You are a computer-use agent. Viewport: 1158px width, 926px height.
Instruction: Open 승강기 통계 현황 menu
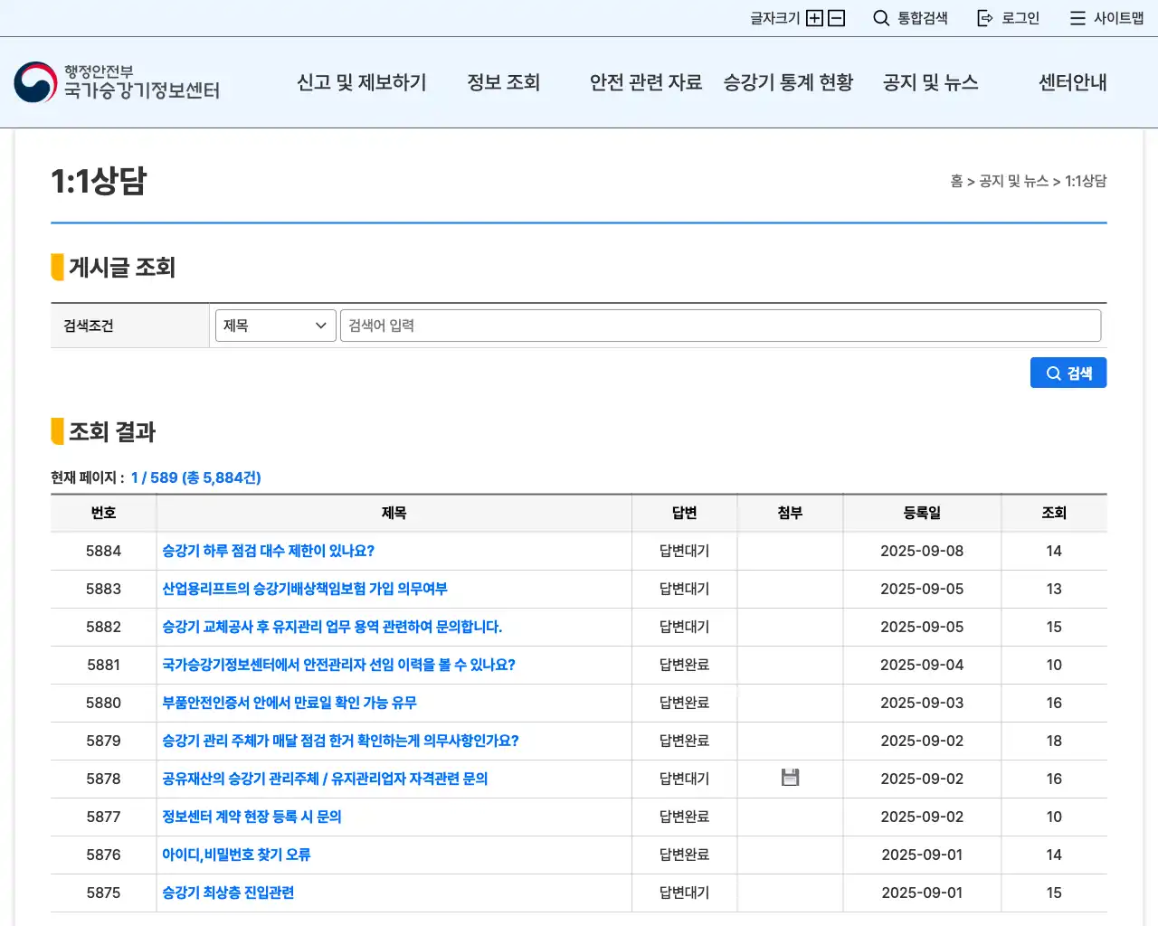(788, 82)
